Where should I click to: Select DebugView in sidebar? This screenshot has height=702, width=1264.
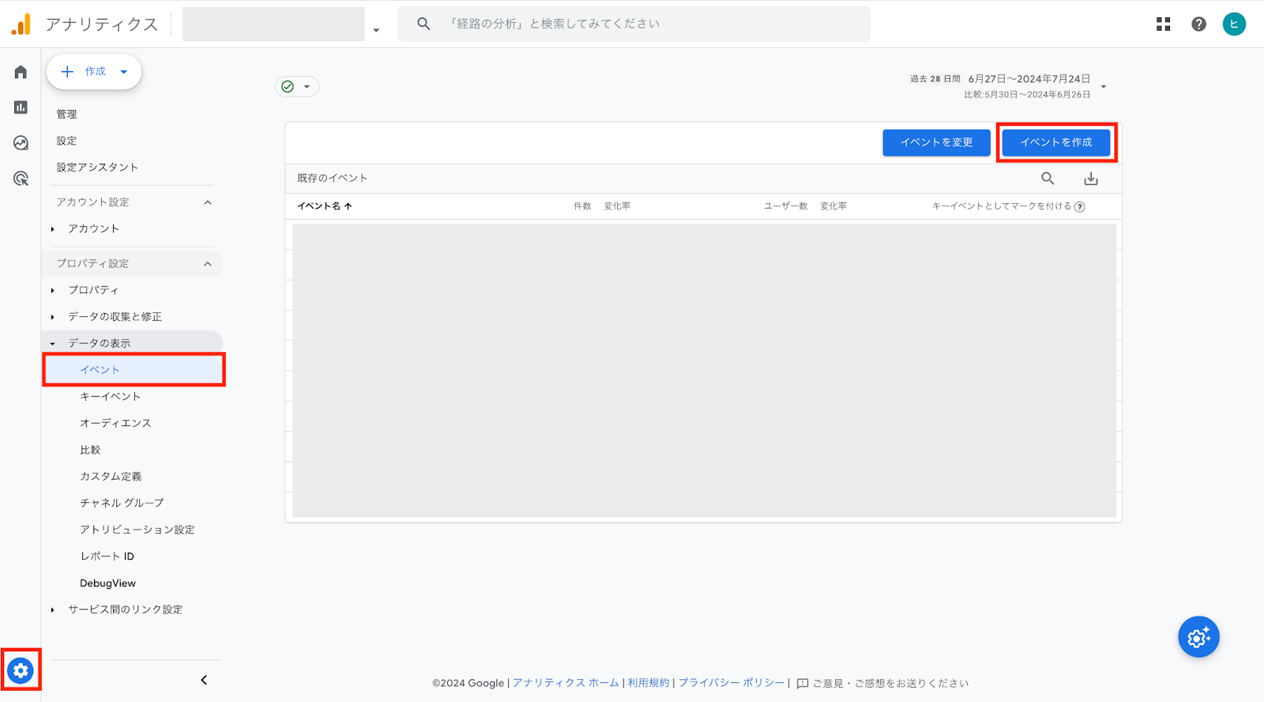(x=107, y=583)
